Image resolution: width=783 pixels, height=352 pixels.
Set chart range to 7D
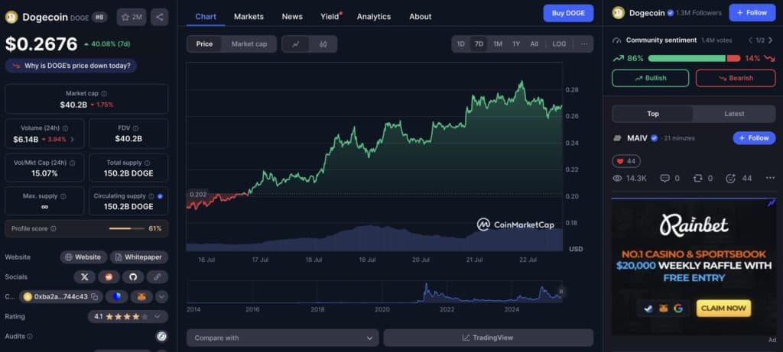pos(479,44)
